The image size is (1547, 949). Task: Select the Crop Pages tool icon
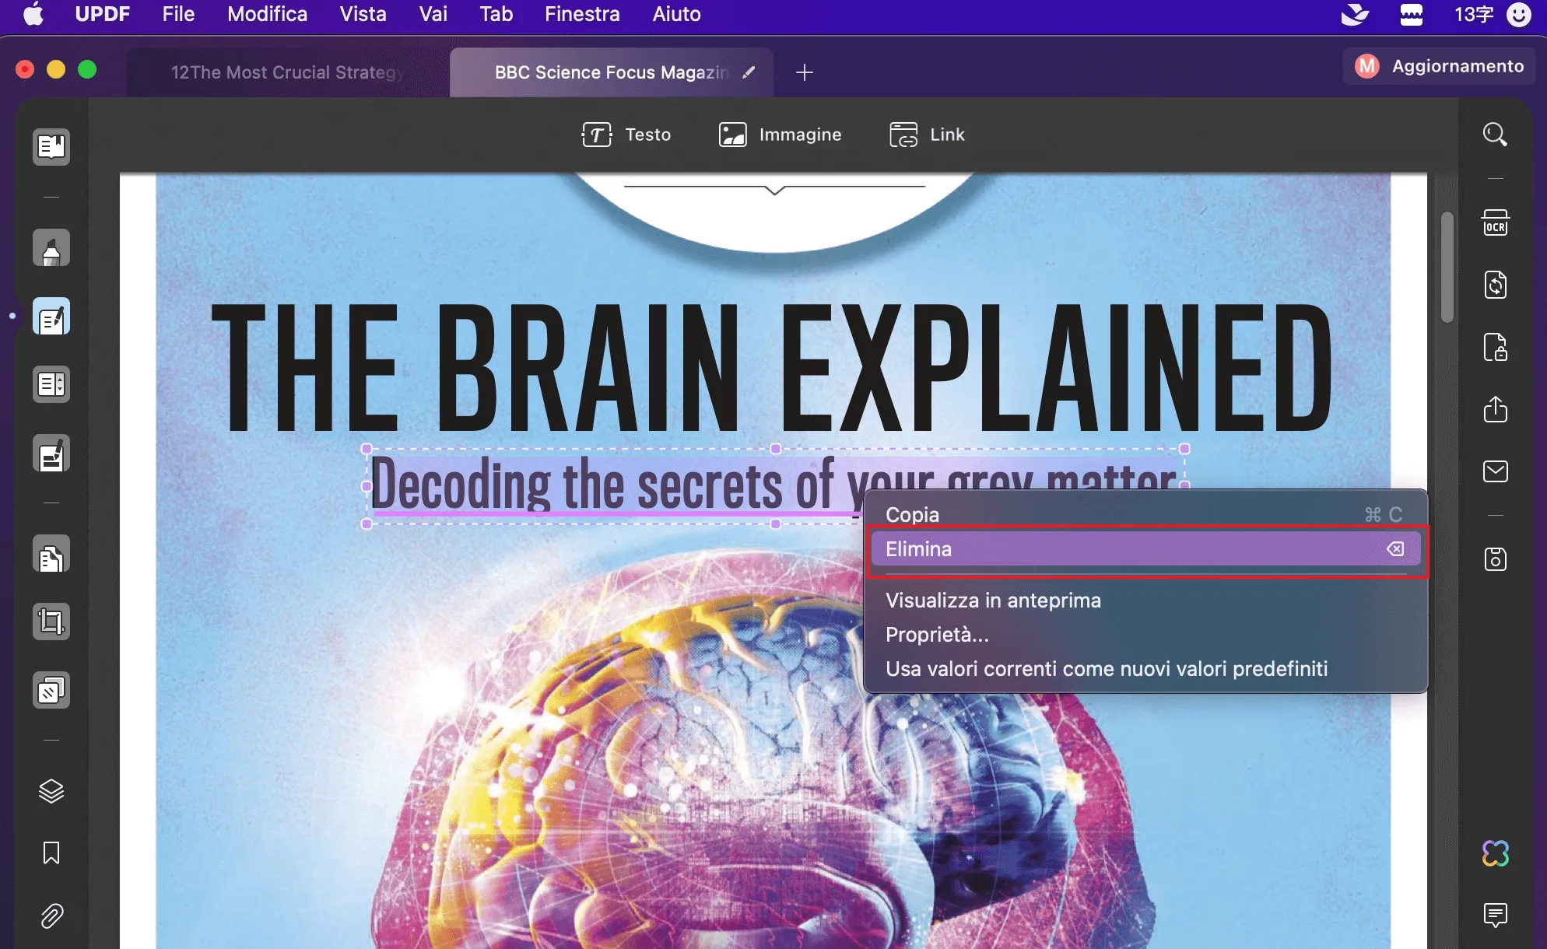coord(51,622)
